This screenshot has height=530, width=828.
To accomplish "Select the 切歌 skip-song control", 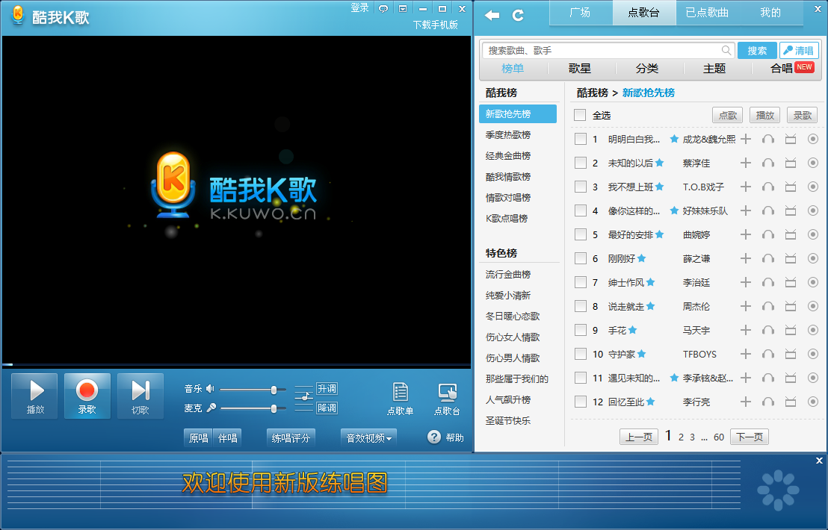I will click(140, 396).
